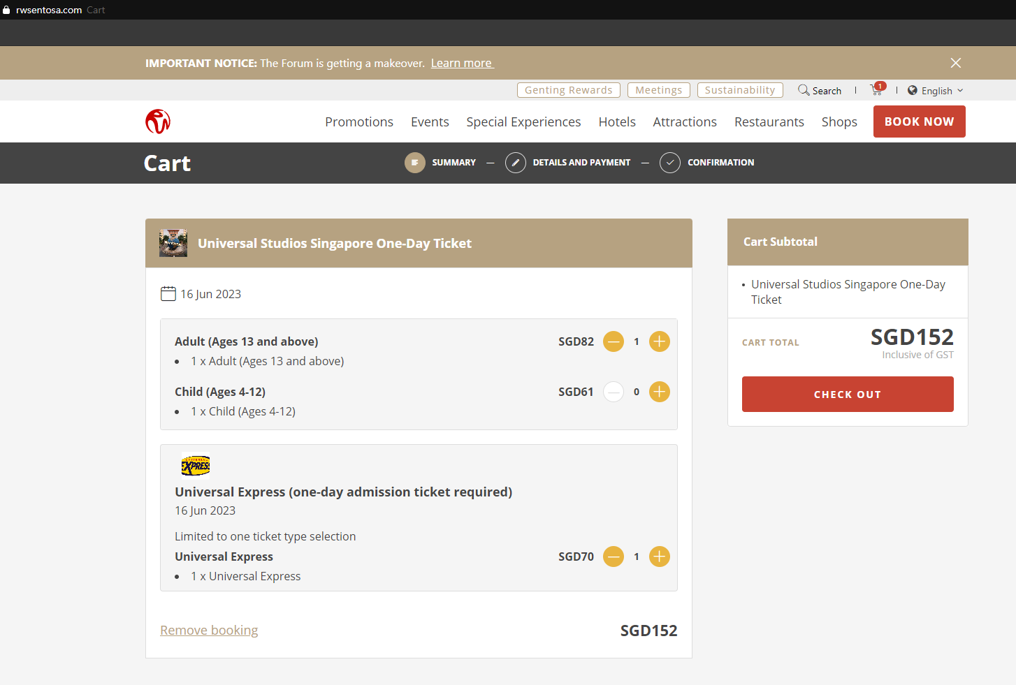
Task: Open Special Experiences menu
Action: (523, 121)
